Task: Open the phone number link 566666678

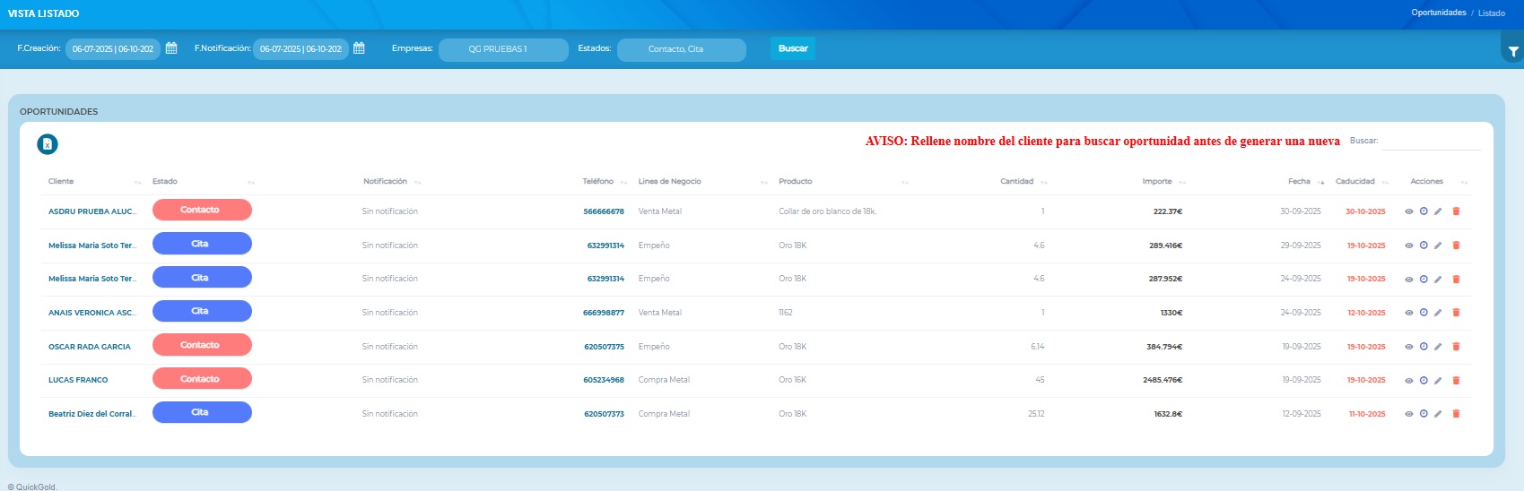Action: coord(604,211)
